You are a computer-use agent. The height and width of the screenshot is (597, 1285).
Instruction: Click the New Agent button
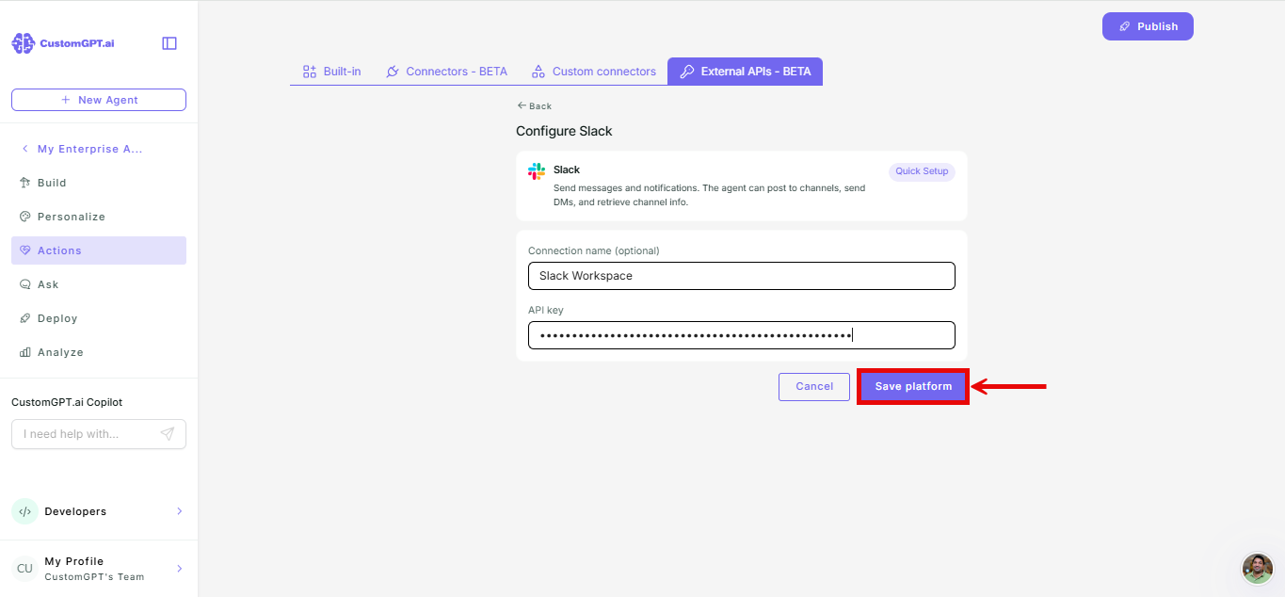point(99,100)
